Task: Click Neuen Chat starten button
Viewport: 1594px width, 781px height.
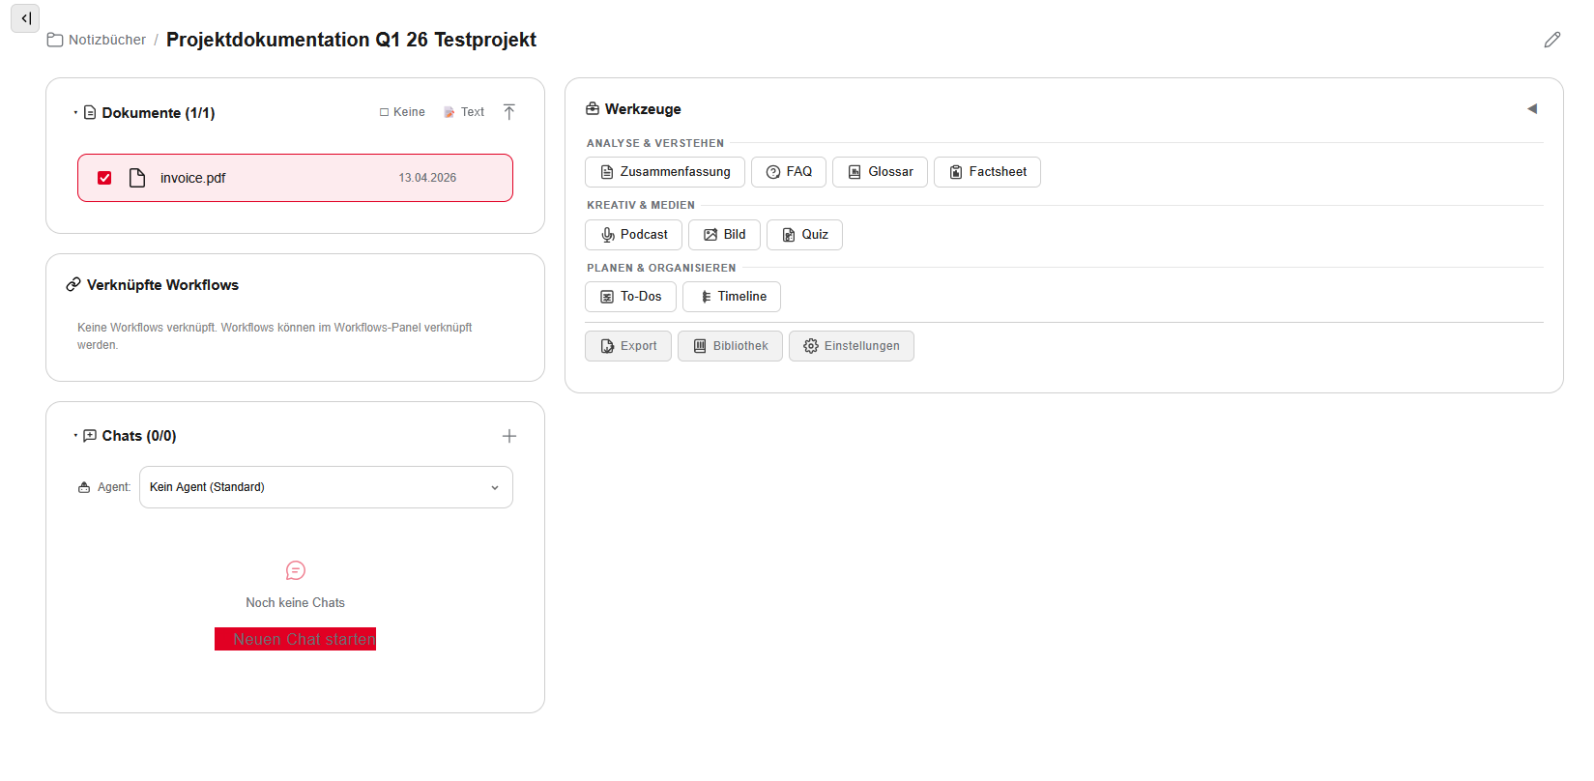Action: [x=295, y=639]
